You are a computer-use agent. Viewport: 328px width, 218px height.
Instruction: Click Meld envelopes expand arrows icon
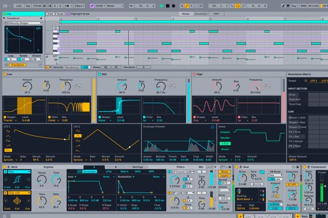click(79, 171)
